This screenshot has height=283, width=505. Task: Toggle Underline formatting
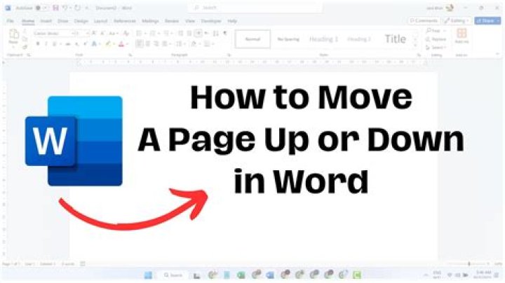click(55, 43)
